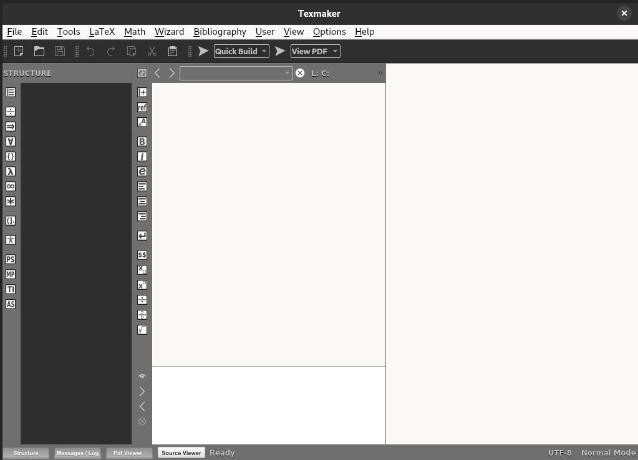Open the document selector combo box
Viewport: 638px width, 460px height.
pos(236,73)
